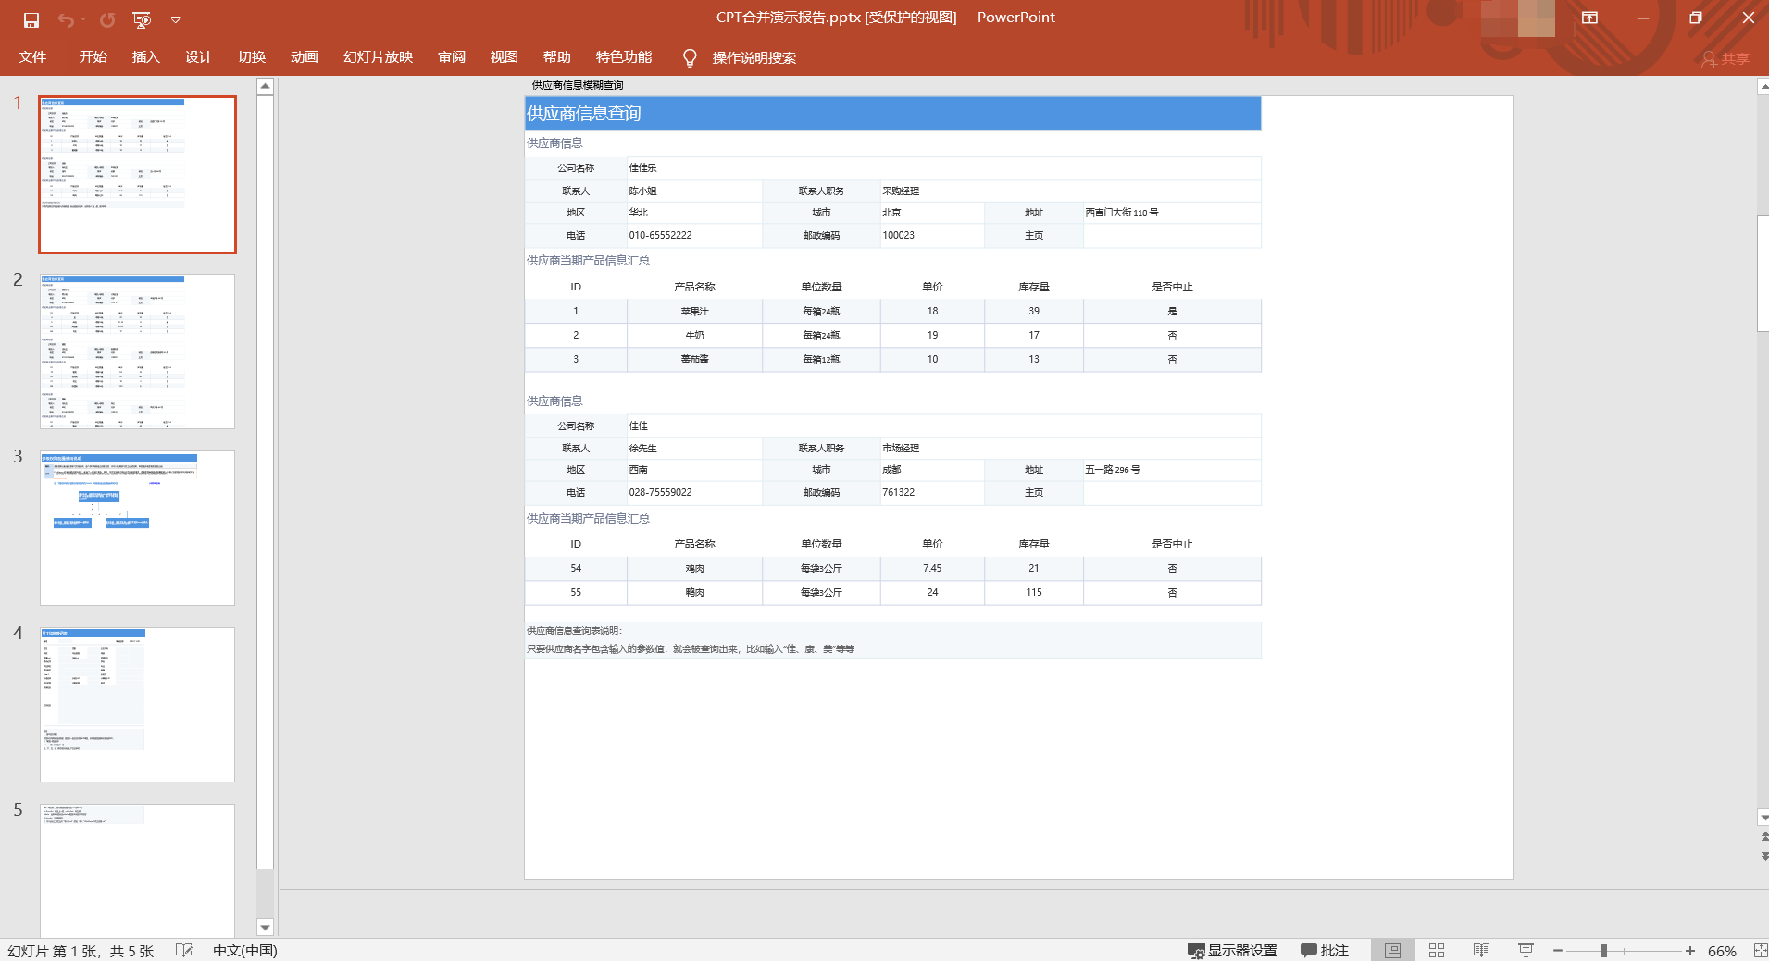Click the 共享 share button

tap(1725, 58)
